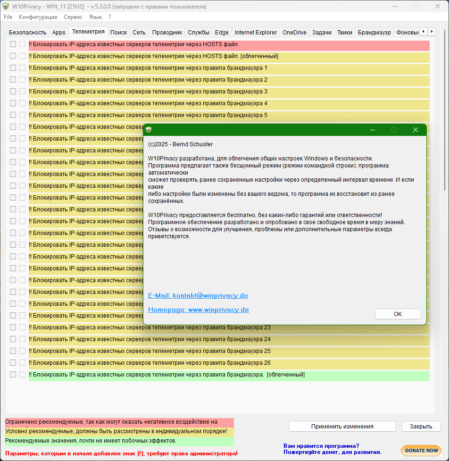Image resolution: width=449 pixels, height=461 pixels.
Task: Open the Internet Explorer tab
Action: click(256, 33)
